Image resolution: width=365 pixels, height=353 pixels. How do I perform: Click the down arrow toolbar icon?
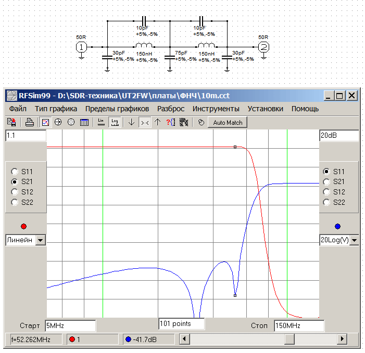pyautogui.click(x=131, y=122)
